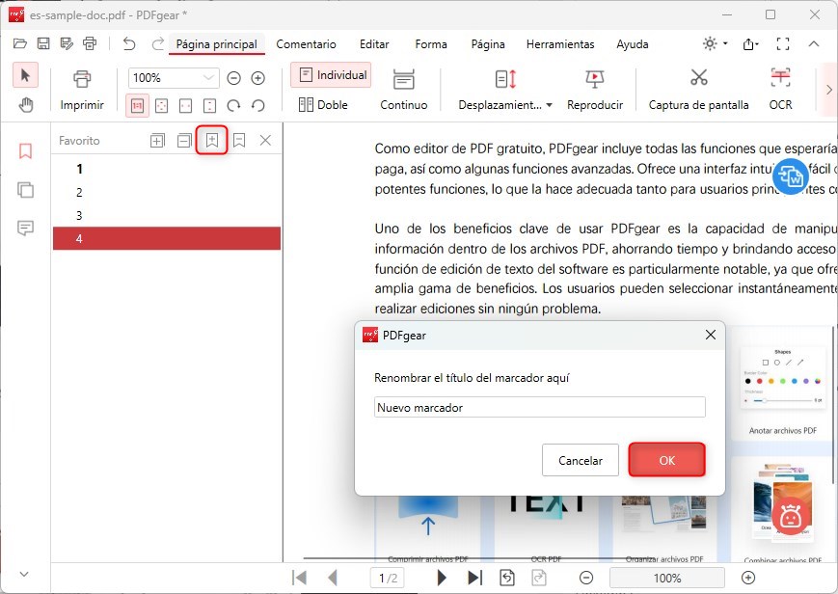Image resolution: width=838 pixels, height=594 pixels.
Task: Open file using the folder icon
Action: click(20, 43)
